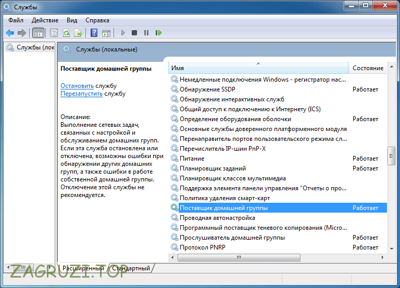Image resolution: width=400 pixels, height=288 pixels.
Task: Select Поддержка элемента панели управления service
Action: [263, 188]
